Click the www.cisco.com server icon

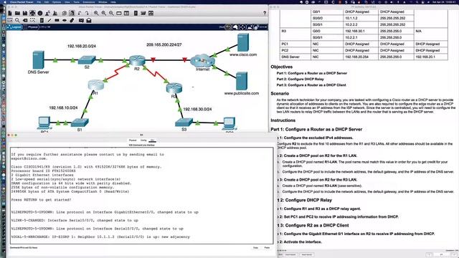pyautogui.click(x=243, y=42)
